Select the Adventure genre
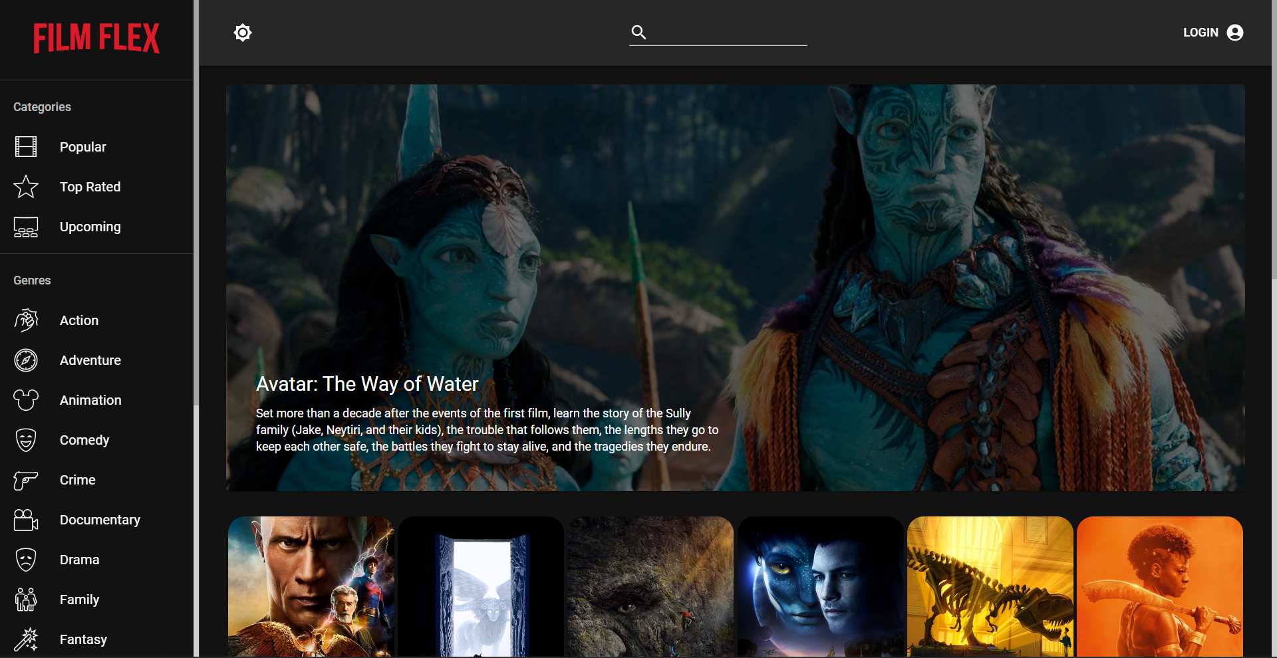The height and width of the screenshot is (658, 1277). (x=96, y=360)
